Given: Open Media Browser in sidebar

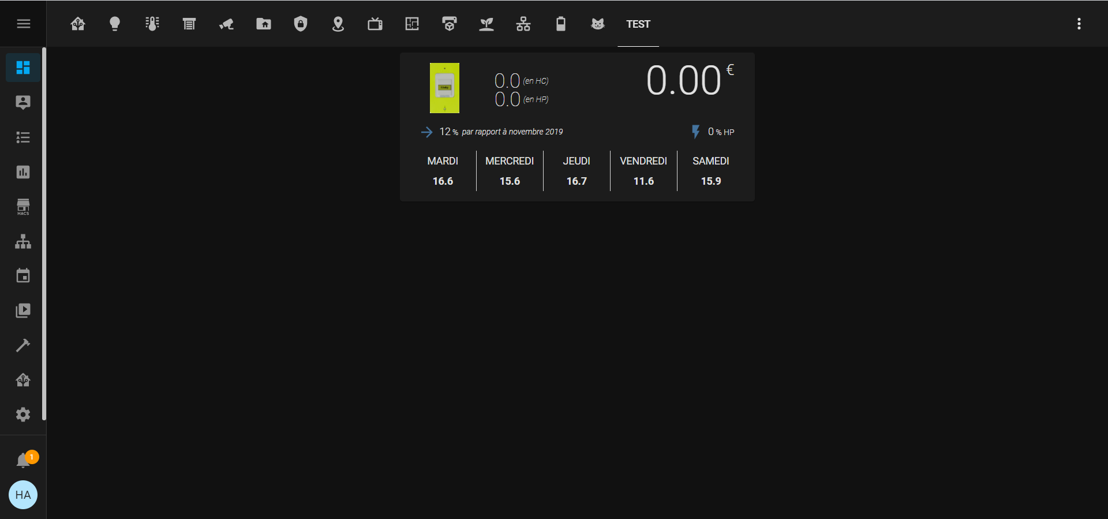Looking at the screenshot, I should tap(23, 311).
